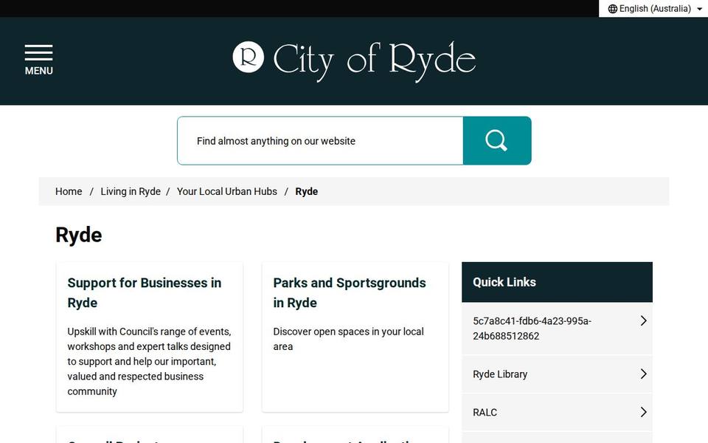Click 'Upskill with Council's range of events' description
Screen dimensions: 708x443
tap(149, 361)
